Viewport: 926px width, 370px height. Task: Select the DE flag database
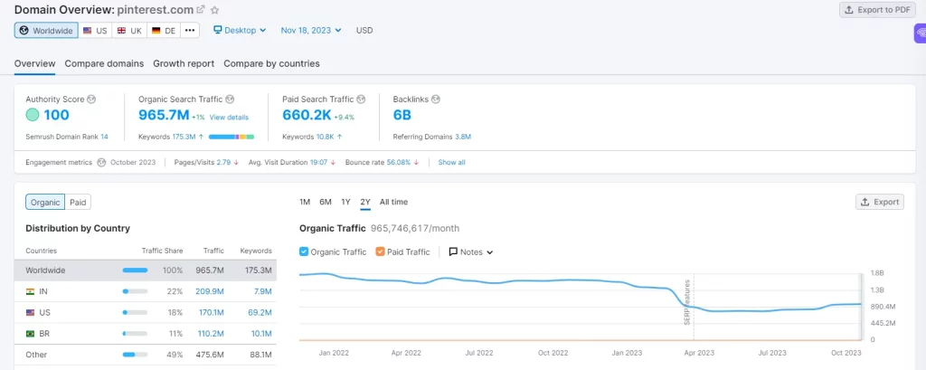coord(164,30)
